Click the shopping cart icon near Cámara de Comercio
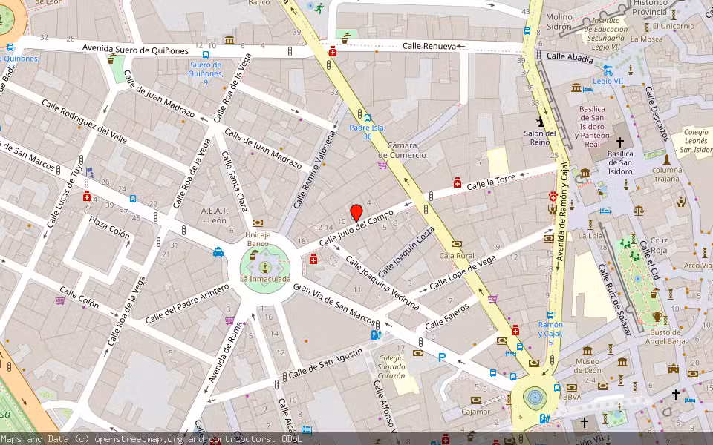 pyautogui.click(x=381, y=164)
